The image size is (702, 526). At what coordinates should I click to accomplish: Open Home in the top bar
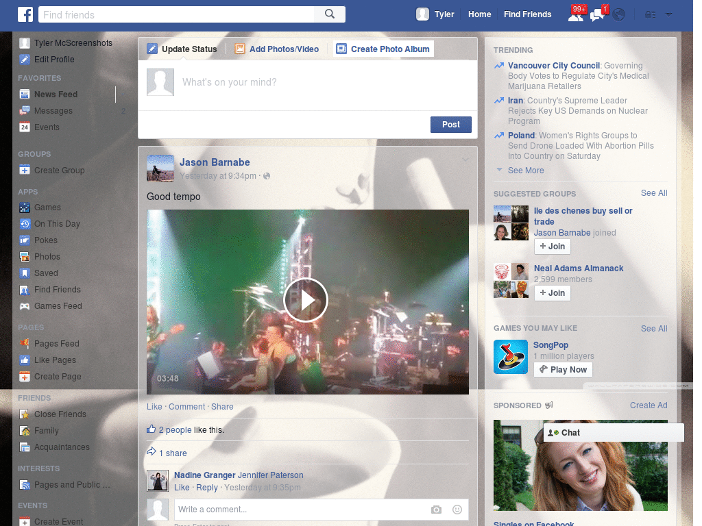479,14
